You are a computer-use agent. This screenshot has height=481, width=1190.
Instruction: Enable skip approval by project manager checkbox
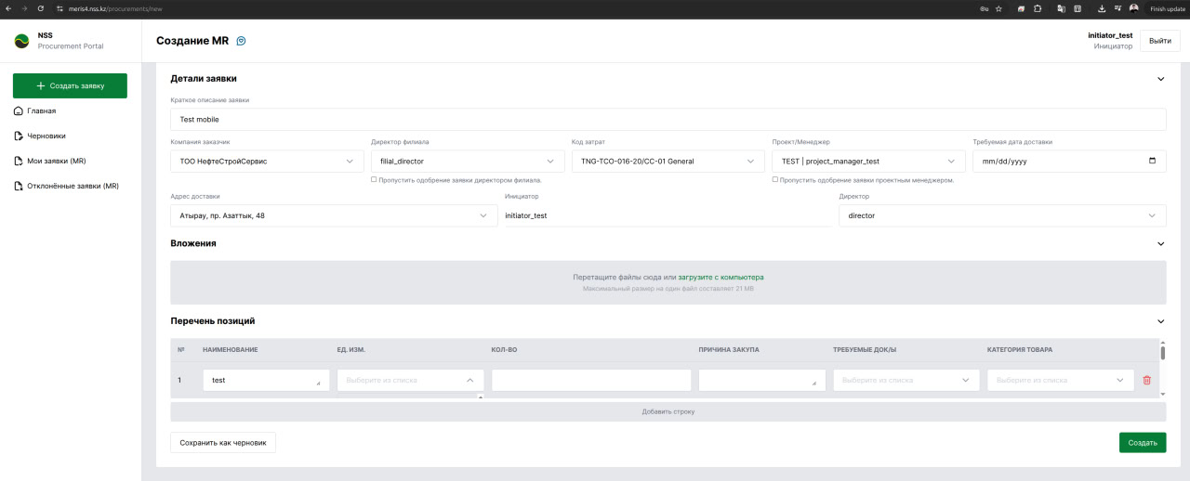[x=775, y=179]
